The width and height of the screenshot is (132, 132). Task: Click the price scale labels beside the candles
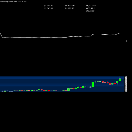point(126,84)
